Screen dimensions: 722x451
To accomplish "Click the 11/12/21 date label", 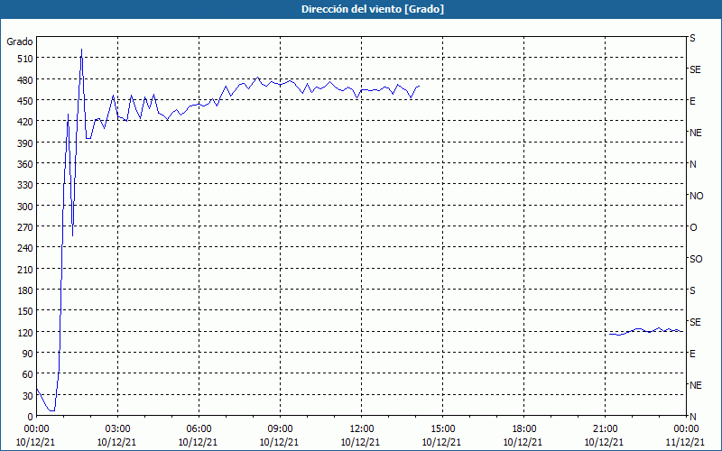I will point(685,442).
